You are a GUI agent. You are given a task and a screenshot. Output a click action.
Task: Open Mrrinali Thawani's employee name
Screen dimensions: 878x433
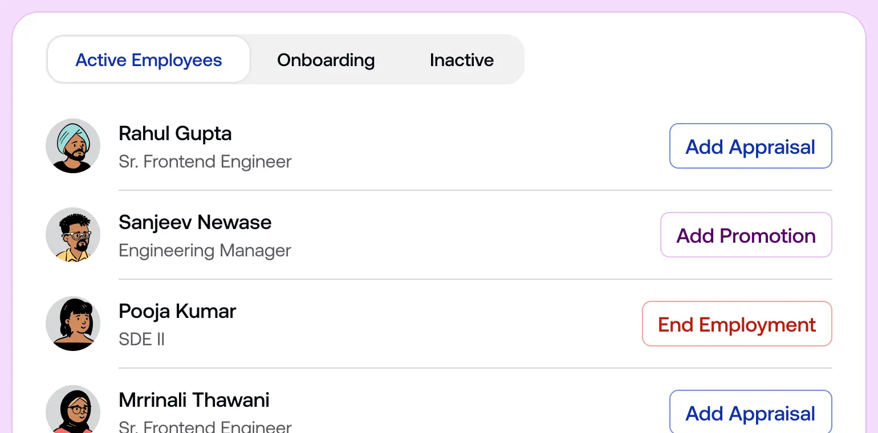point(194,400)
